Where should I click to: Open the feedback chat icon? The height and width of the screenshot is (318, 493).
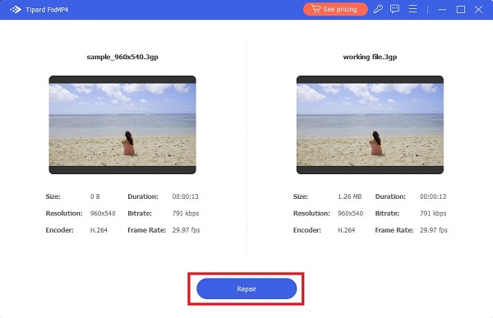394,9
